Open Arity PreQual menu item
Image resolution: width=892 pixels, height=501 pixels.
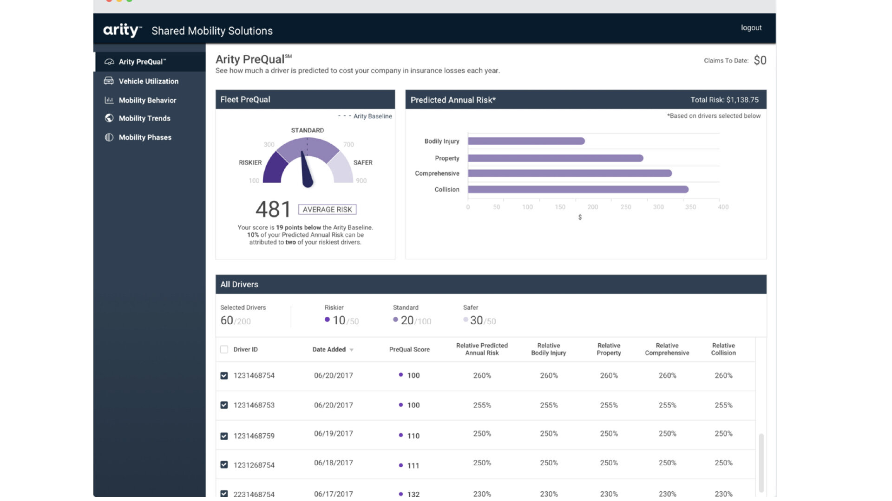coord(150,62)
